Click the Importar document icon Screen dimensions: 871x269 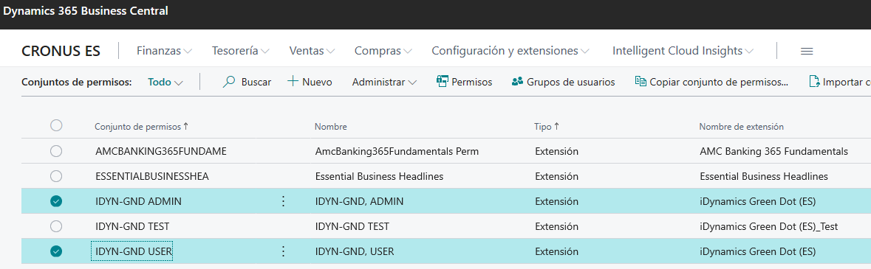pos(814,82)
